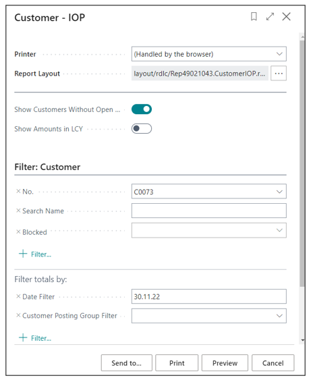This screenshot has height=380, width=311.
Task: Expand the No. filter dropdown showing C0073
Action: click(x=279, y=192)
